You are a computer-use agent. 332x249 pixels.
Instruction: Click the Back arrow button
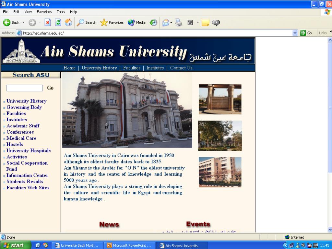click(7, 22)
